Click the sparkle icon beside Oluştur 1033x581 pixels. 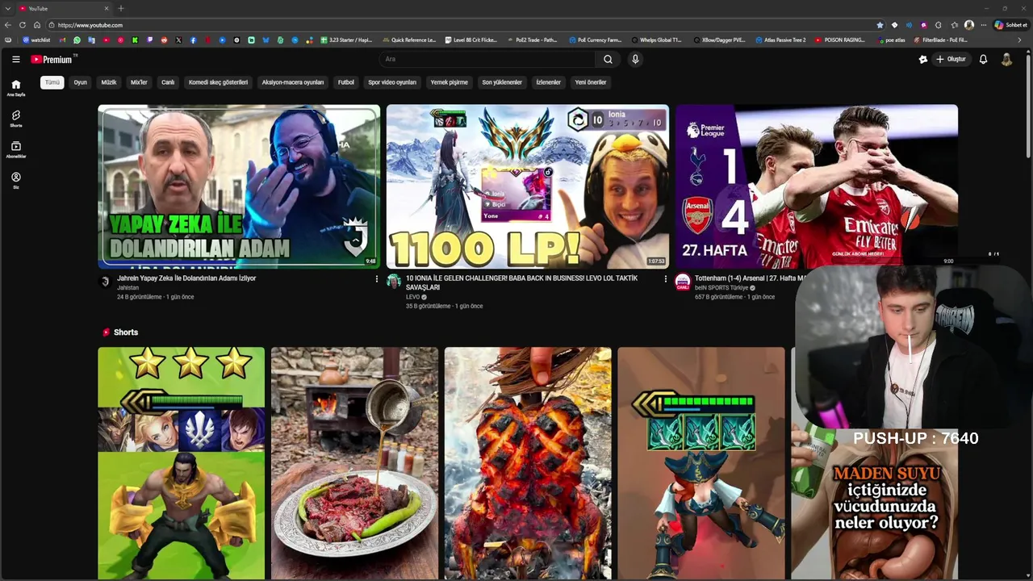tap(923, 59)
